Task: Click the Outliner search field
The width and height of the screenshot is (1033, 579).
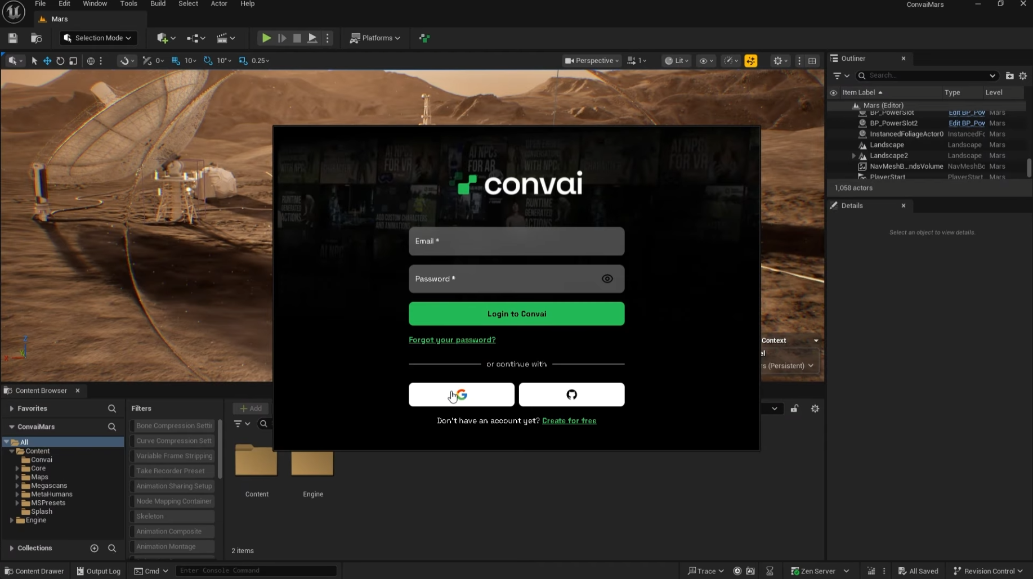Action: 926,75
